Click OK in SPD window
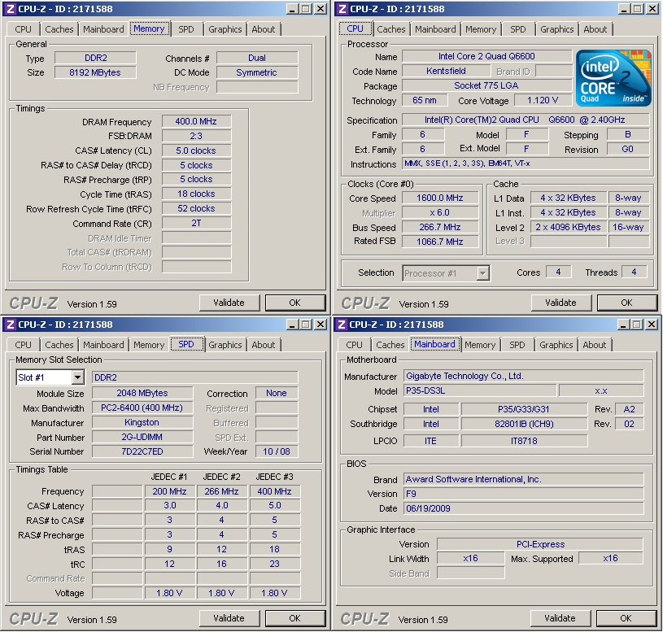This screenshot has height=632, width=663. point(294,618)
